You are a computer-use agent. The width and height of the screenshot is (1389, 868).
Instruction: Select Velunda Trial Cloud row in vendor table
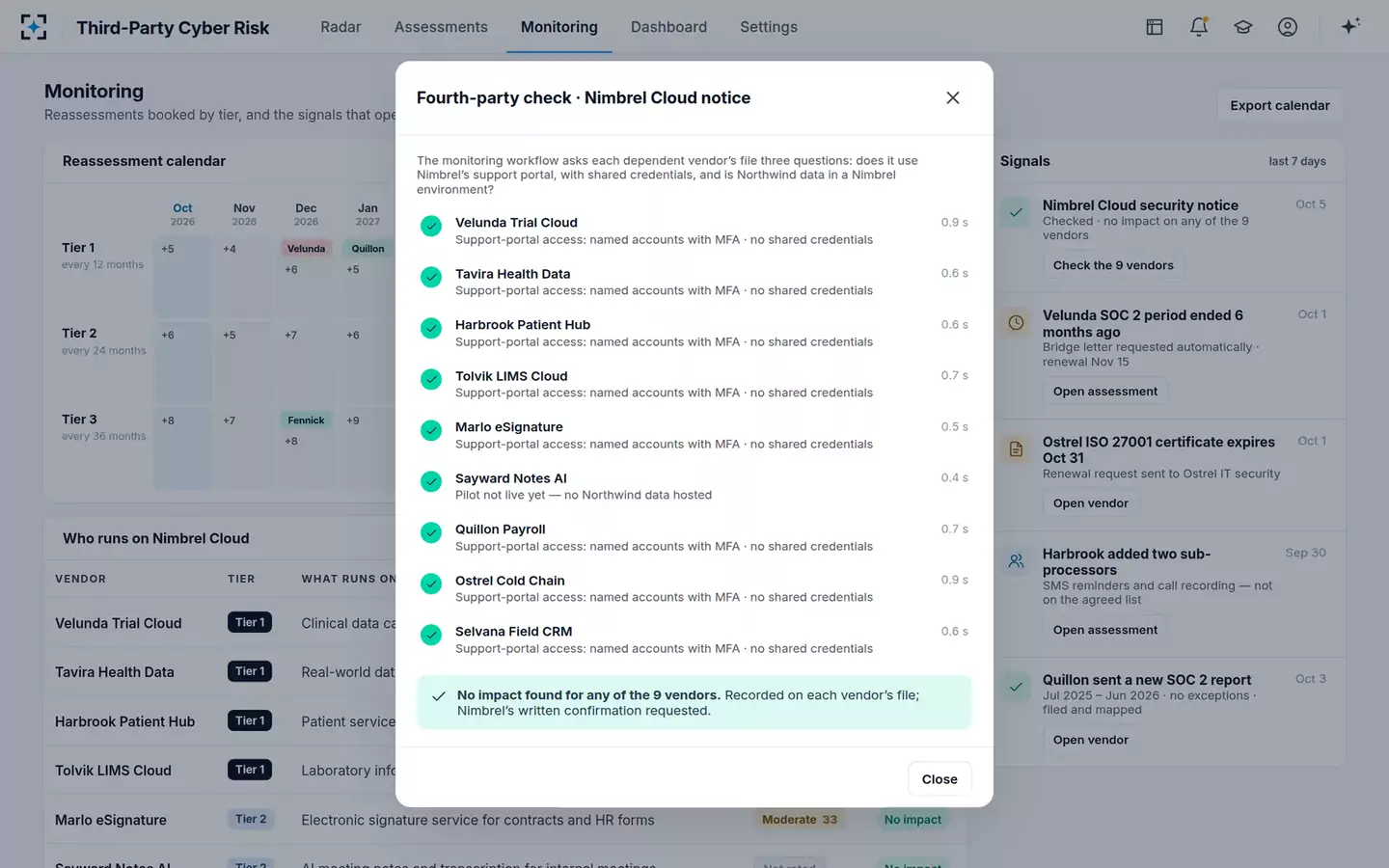coord(505,623)
